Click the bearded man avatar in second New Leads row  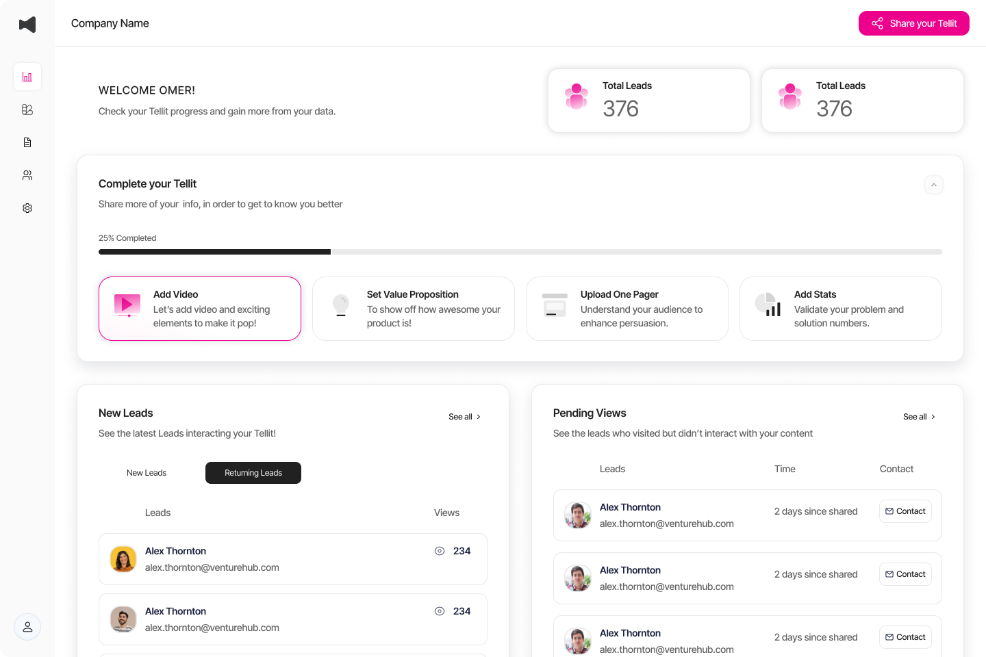[123, 619]
